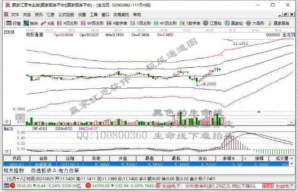Open the 9P四方形 tool

point(93,23)
